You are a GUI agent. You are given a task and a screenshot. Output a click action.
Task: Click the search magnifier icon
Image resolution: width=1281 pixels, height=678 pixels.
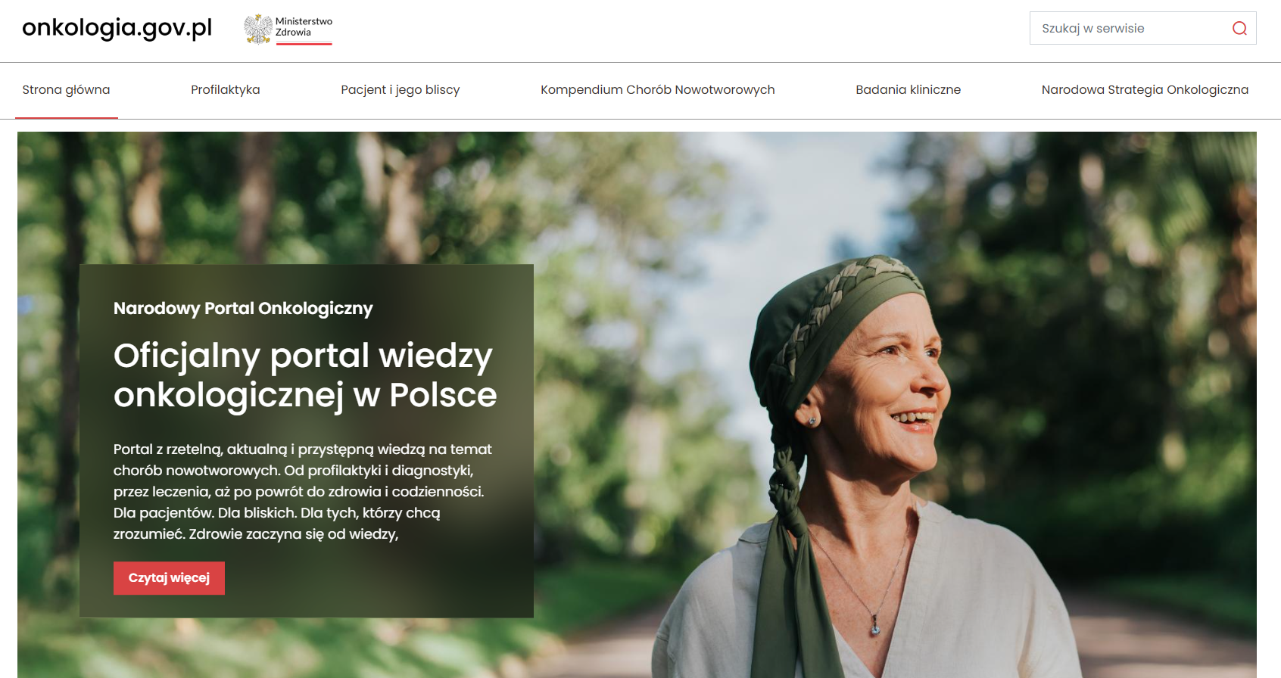1239,28
